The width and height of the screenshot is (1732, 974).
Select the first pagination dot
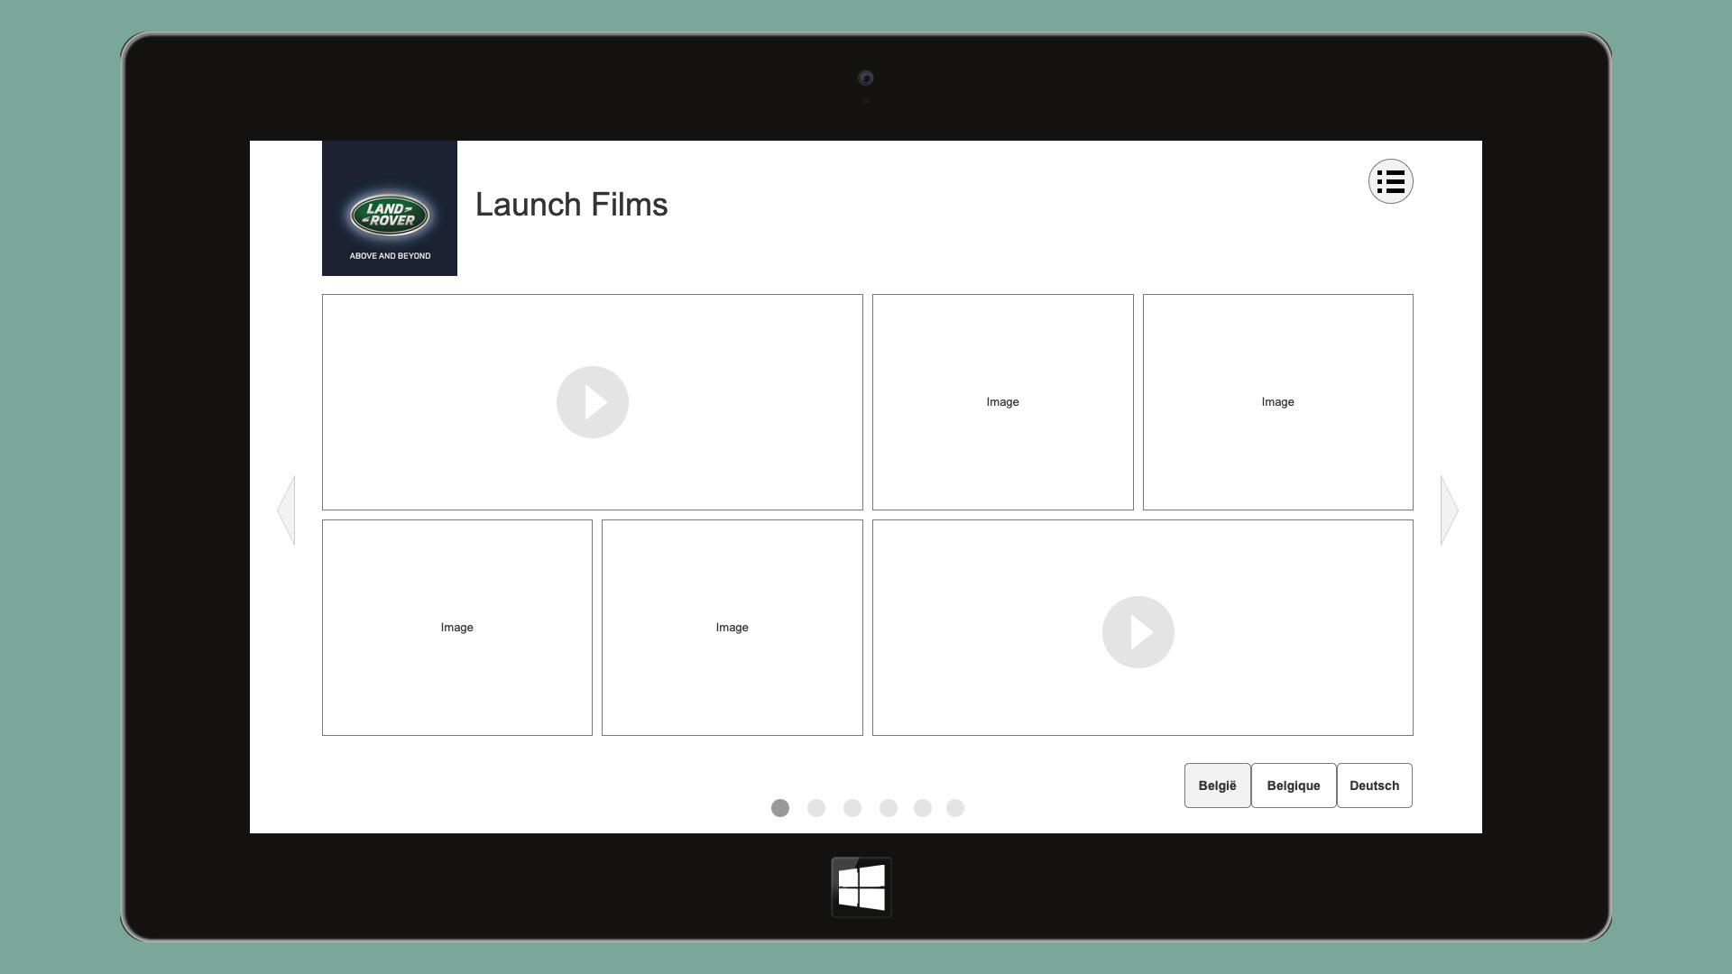[x=780, y=808]
